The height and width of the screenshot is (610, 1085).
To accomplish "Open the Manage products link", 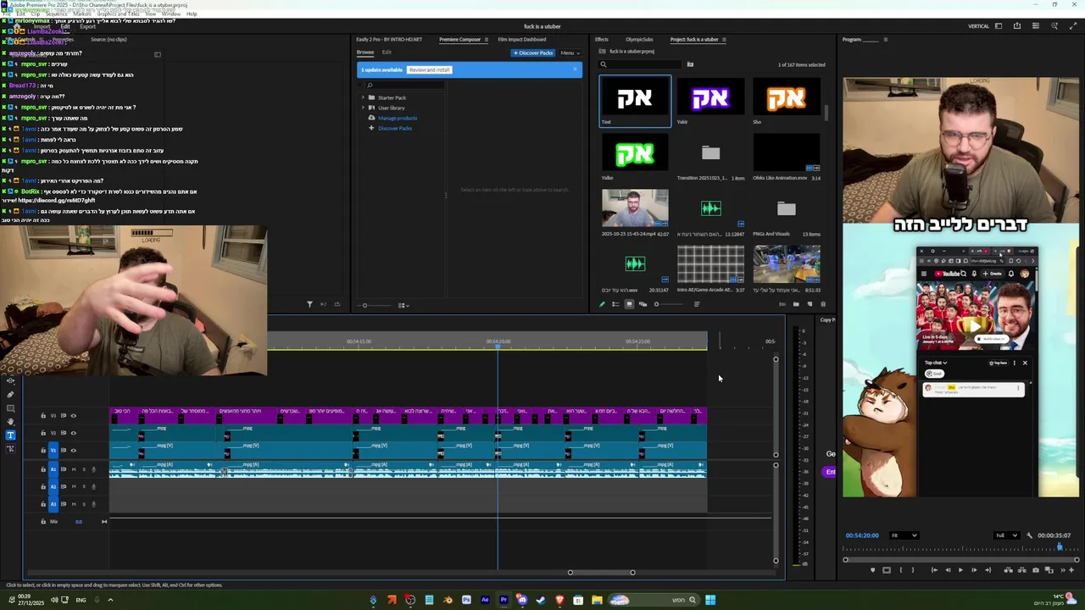I will (x=398, y=118).
